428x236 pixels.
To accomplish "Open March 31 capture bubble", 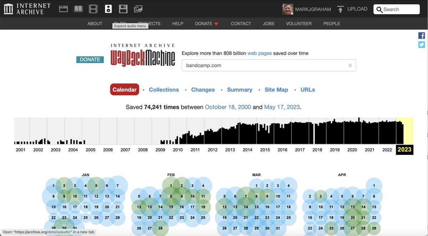I will click(278, 228).
